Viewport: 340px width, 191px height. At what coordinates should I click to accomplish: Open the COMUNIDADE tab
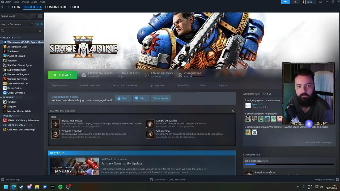[56, 7]
